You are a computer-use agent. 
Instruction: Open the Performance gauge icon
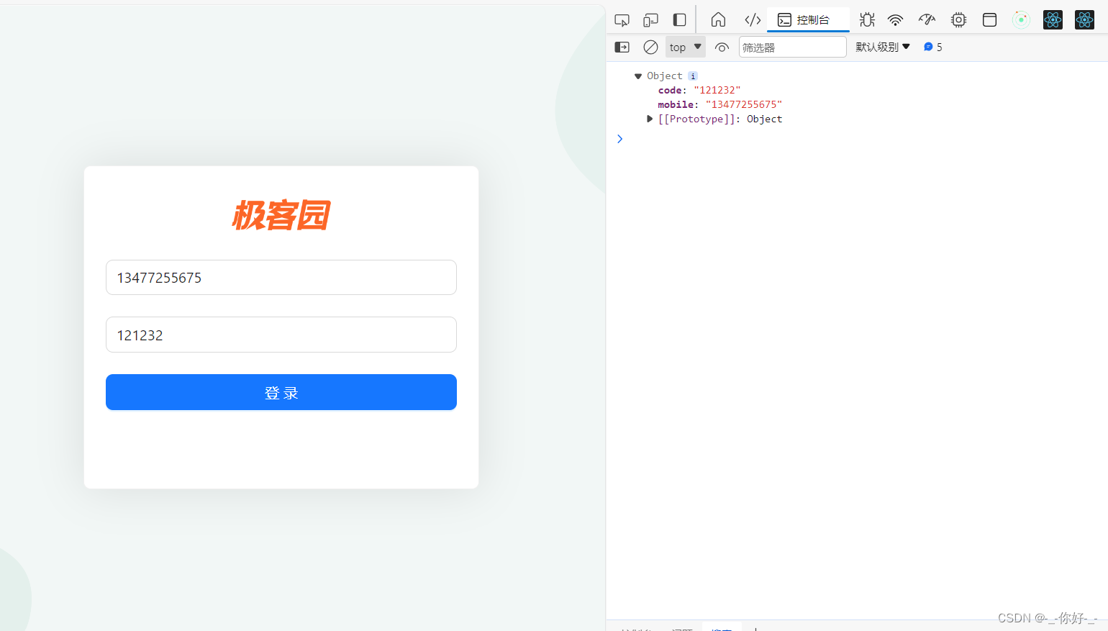click(x=927, y=20)
